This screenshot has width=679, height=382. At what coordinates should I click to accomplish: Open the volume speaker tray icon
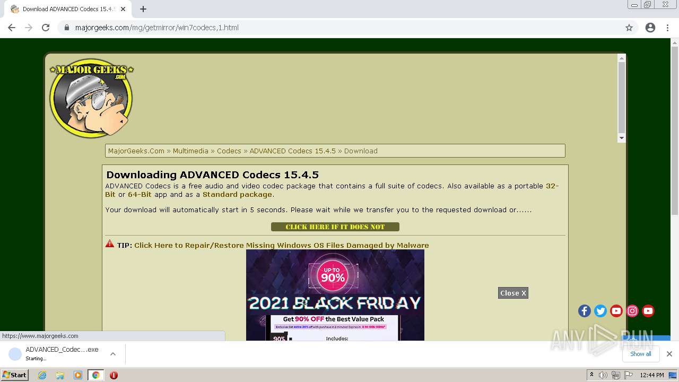603,375
